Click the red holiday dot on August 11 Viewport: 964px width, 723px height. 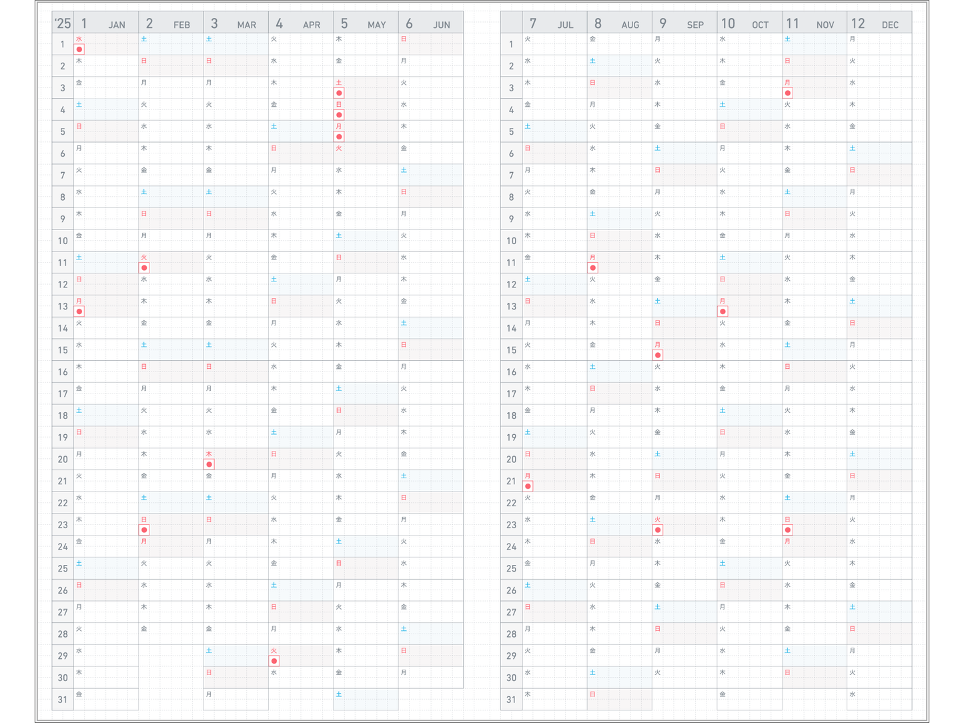coord(593,267)
